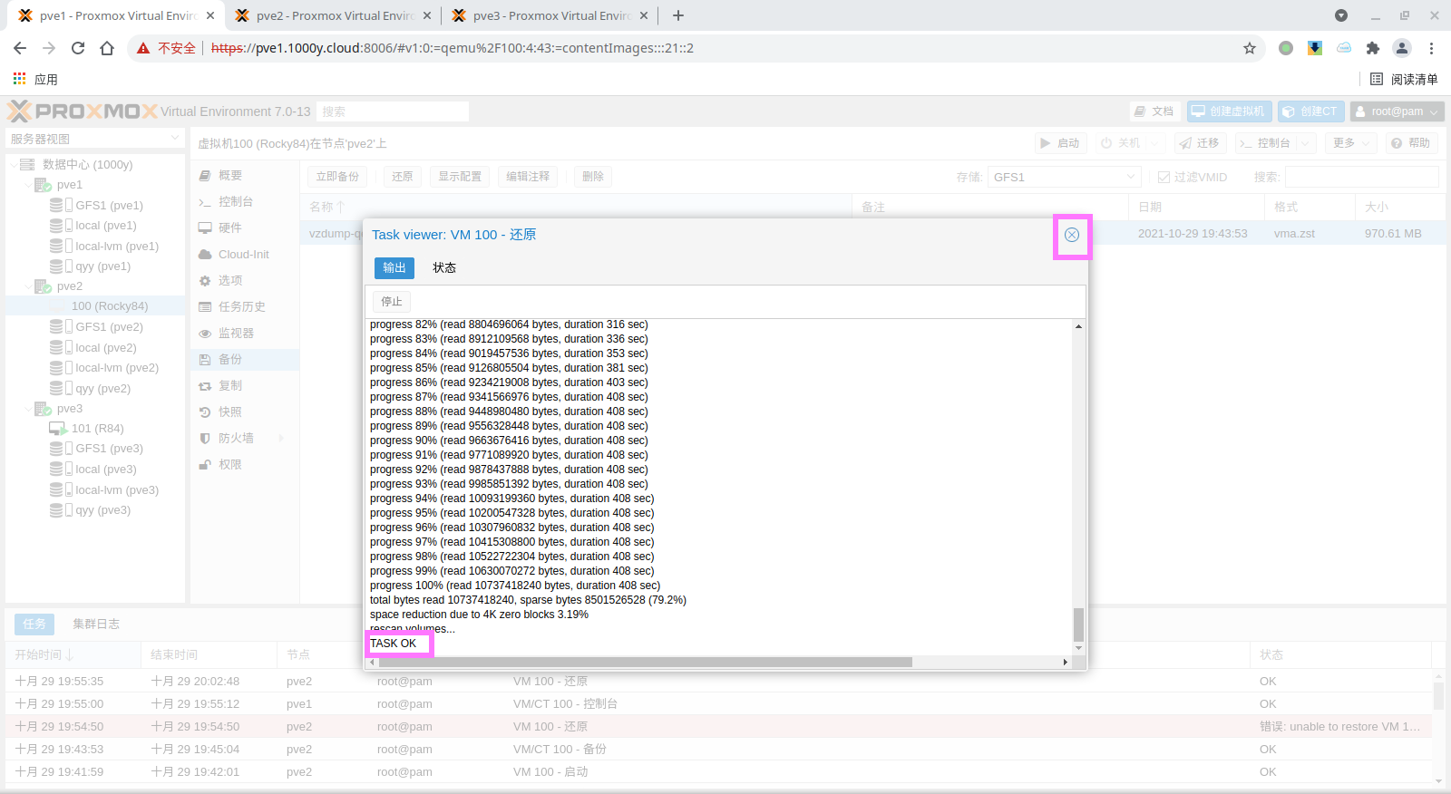
Task: Open the root@pam user dropdown
Action: [1397, 111]
